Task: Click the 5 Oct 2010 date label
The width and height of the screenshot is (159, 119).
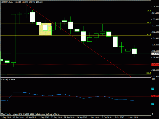Action: click(x=107, y=117)
